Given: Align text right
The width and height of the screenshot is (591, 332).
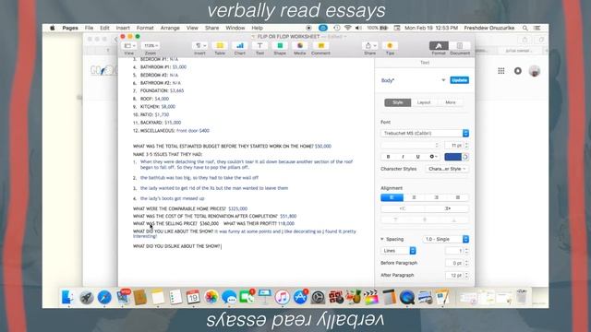Looking at the screenshot, I should coord(436,197).
